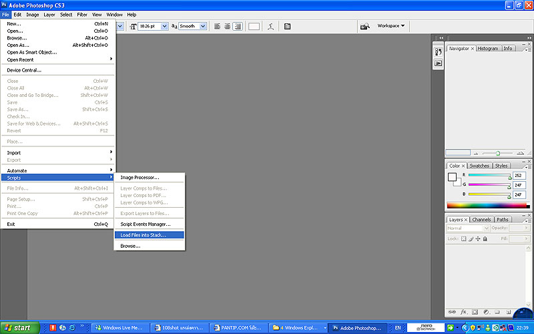Open the Navigator panel options menu
This screenshot has width=534, height=334.
pos(528,49)
